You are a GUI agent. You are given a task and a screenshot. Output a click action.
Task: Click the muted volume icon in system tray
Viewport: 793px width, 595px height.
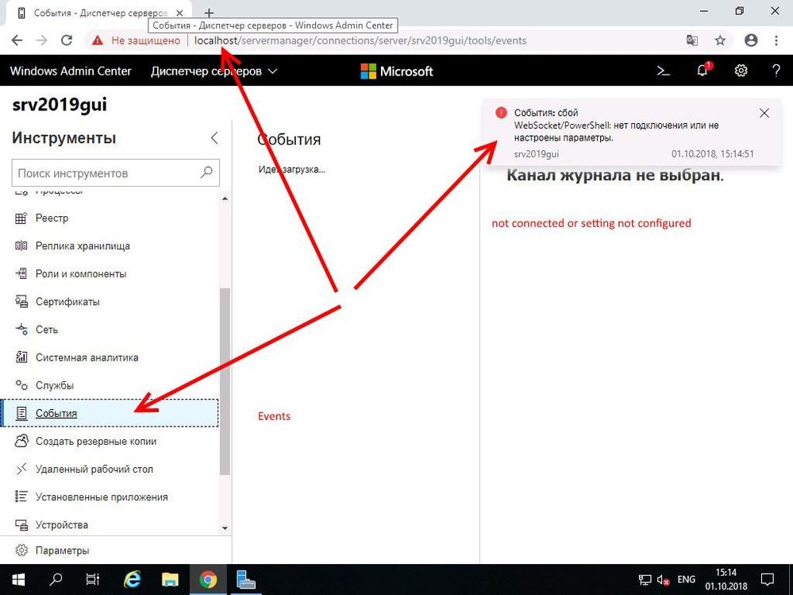tap(663, 581)
